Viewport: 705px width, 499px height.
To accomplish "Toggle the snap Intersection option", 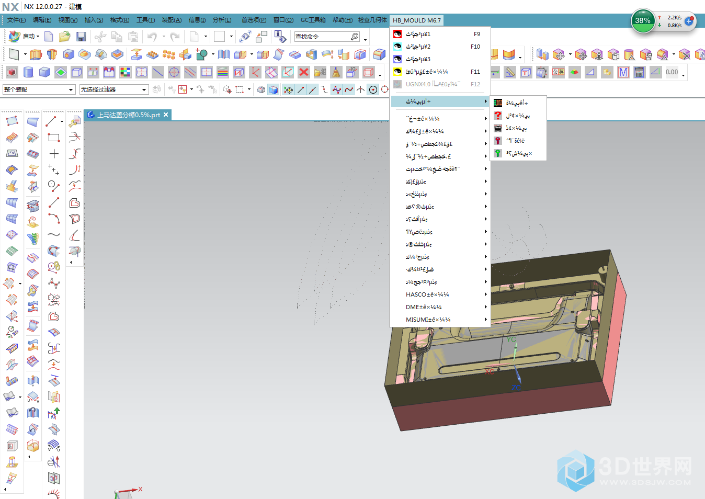I will pos(361,89).
